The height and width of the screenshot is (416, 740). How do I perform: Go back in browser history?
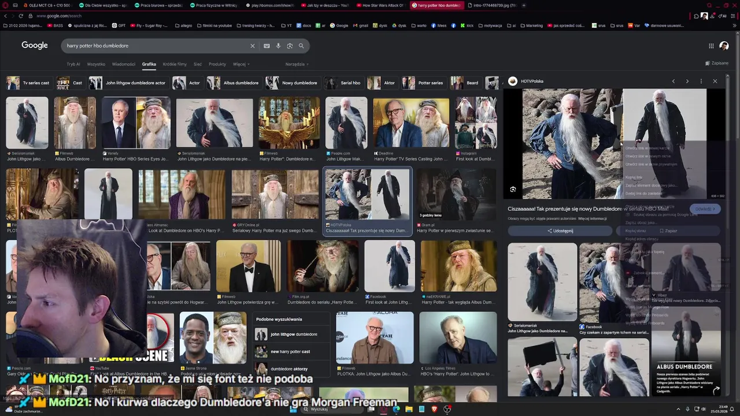5,16
